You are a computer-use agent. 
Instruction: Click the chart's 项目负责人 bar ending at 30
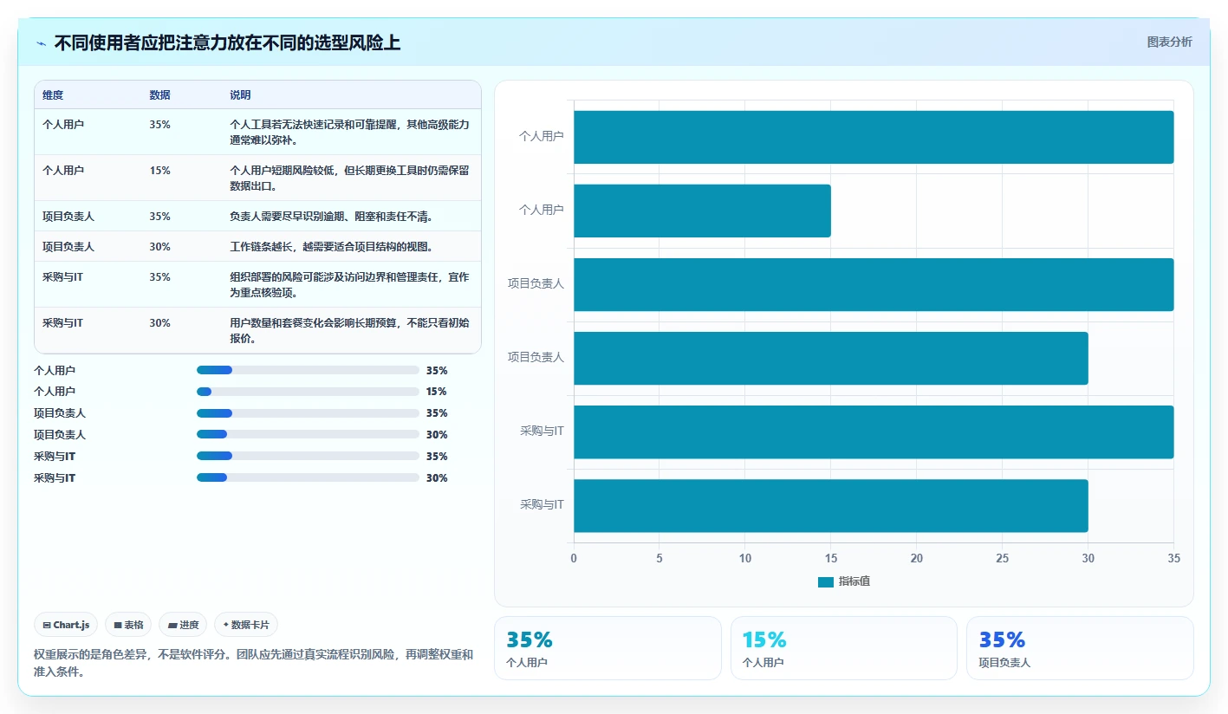point(831,358)
